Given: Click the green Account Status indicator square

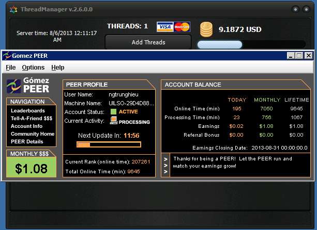Looking at the screenshot, I should tap(113, 112).
